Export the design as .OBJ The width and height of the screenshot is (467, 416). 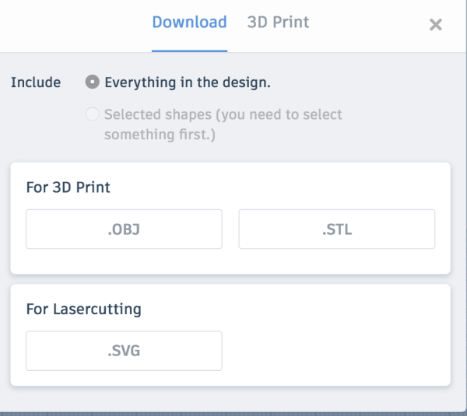[124, 229]
